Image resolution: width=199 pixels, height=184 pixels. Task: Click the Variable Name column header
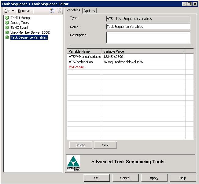point(84,51)
